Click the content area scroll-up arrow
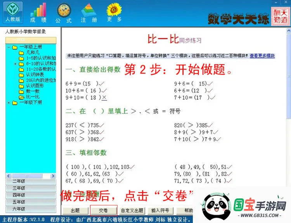This screenshot has width=291, height=223. click(x=289, y=30)
